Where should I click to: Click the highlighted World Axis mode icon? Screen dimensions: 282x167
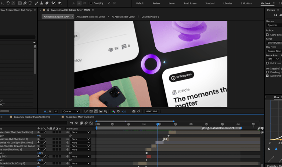pyautogui.click(x=79, y=3)
